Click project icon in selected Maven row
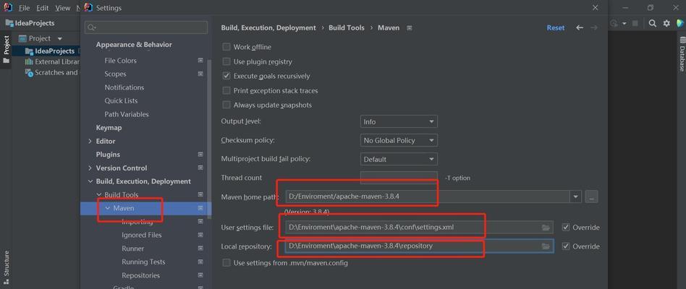 click(200, 208)
